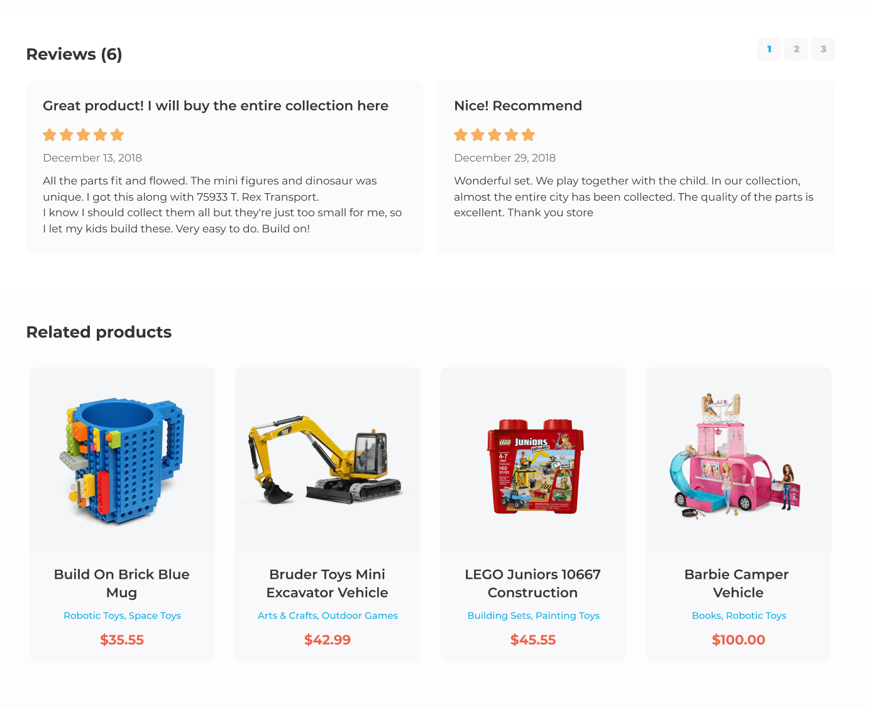Image resolution: width=870 pixels, height=707 pixels.
Task: Browse the Painting Toys category link
Action: pyautogui.click(x=568, y=616)
